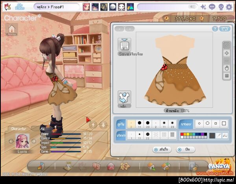The image size is (236, 184).
Task: Zoom out with the minus tool
Action: click(227, 61)
